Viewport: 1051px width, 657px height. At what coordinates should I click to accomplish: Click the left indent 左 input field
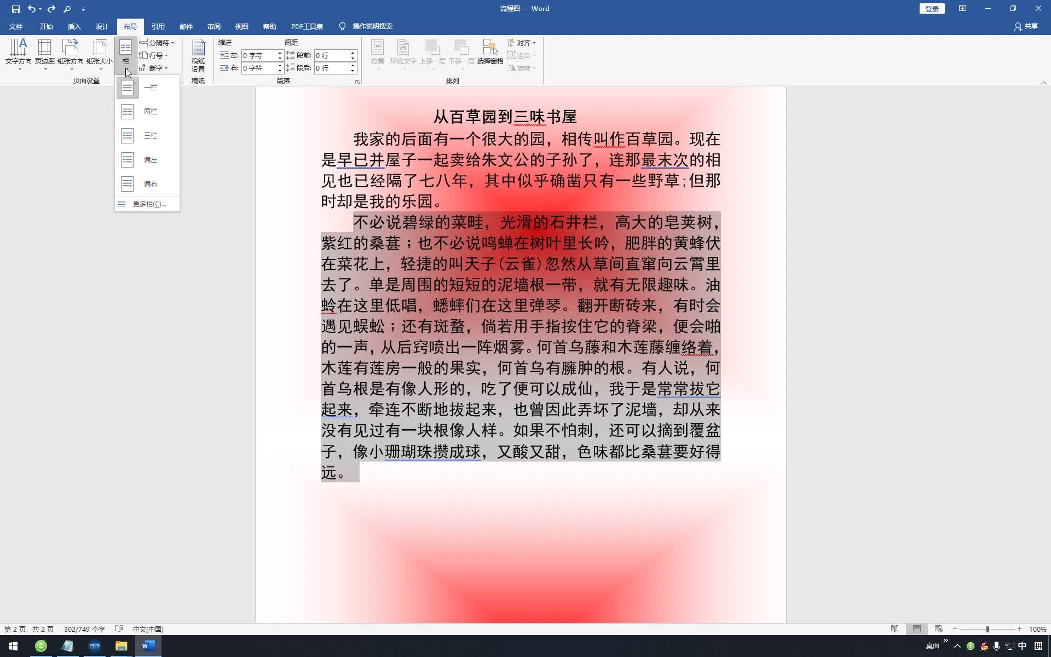pos(258,55)
